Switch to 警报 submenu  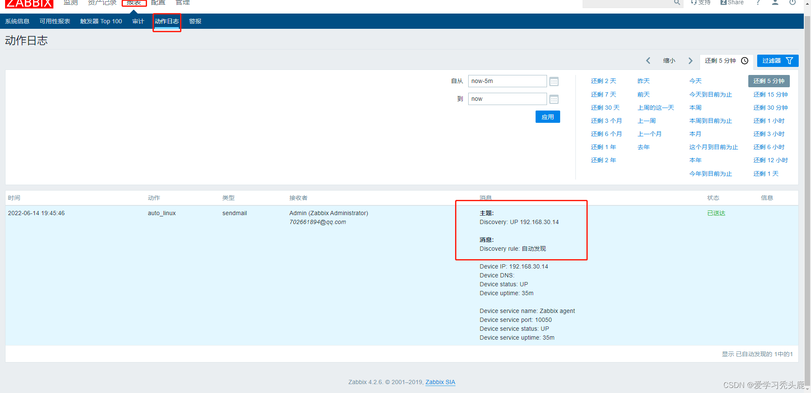[195, 21]
